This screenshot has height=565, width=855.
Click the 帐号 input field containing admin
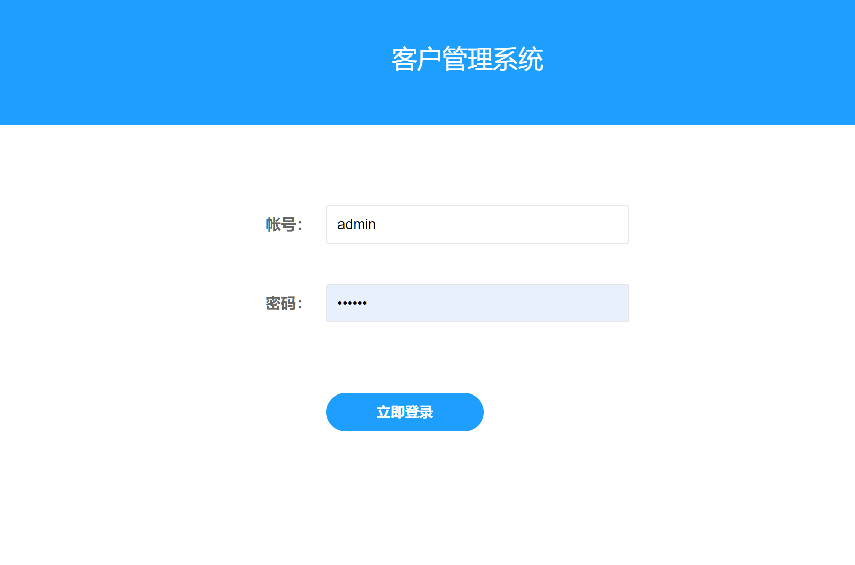477,224
